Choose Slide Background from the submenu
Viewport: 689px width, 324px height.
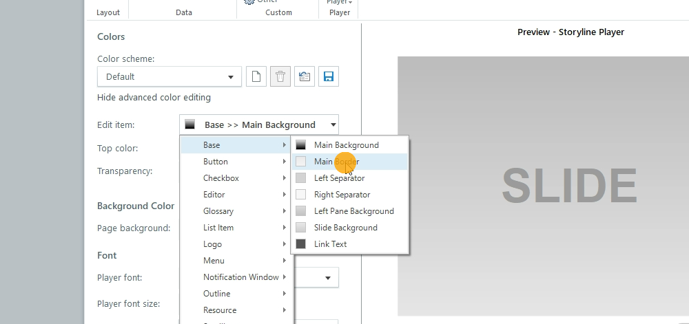[x=345, y=228]
